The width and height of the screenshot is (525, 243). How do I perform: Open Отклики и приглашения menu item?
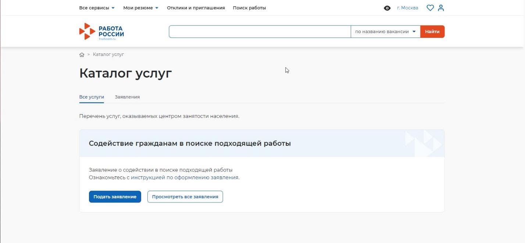coord(196,8)
